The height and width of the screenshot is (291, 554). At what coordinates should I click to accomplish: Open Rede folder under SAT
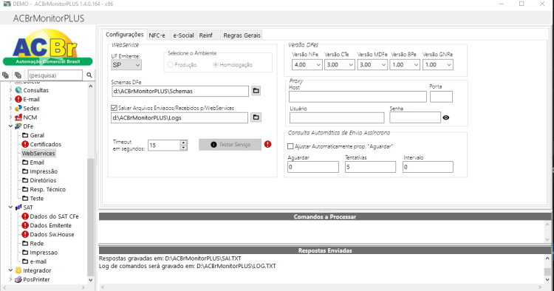pos(33,243)
